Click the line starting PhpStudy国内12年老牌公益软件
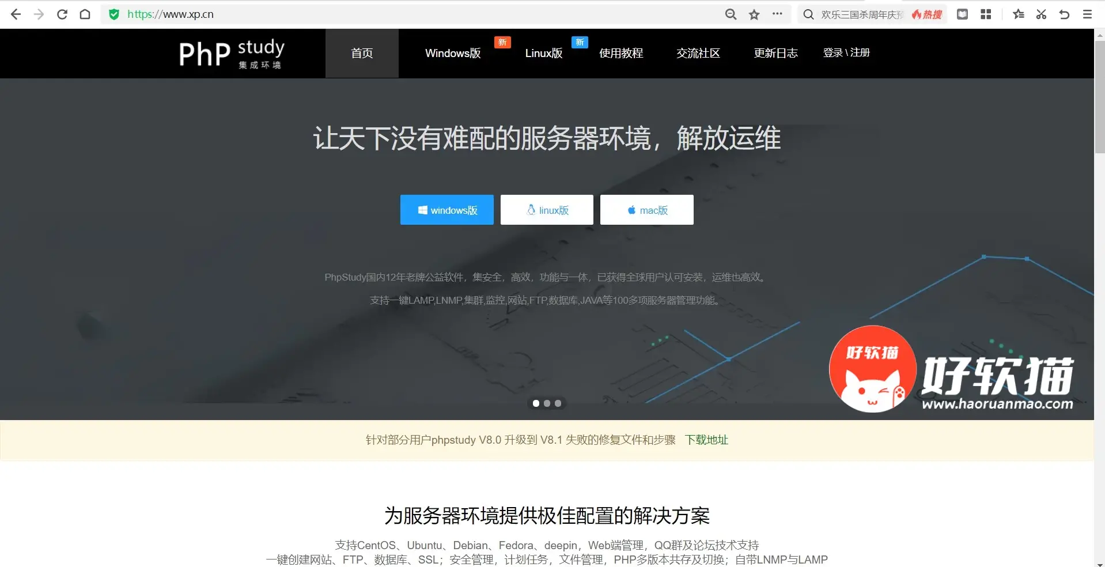 (547, 277)
